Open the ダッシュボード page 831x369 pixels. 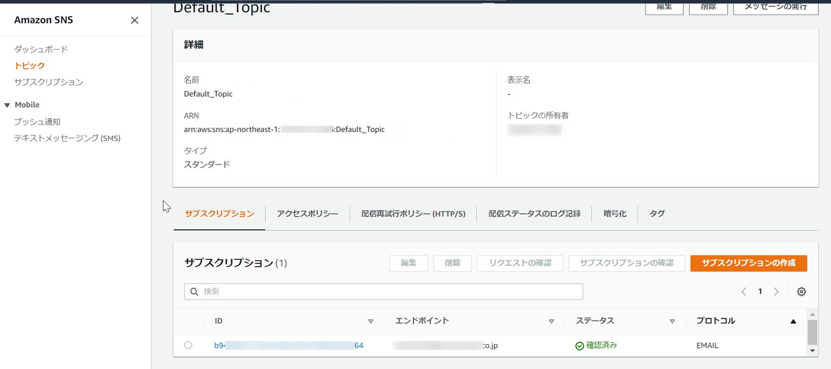(41, 49)
